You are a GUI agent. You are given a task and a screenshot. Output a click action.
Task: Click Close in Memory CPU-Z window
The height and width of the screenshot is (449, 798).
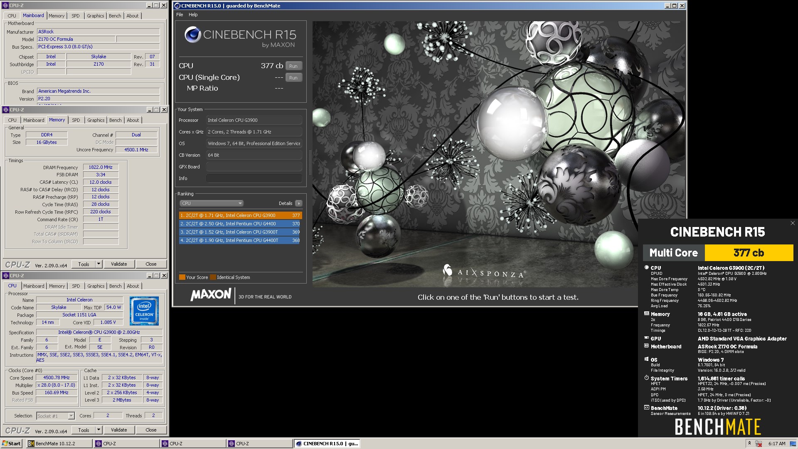tap(151, 264)
